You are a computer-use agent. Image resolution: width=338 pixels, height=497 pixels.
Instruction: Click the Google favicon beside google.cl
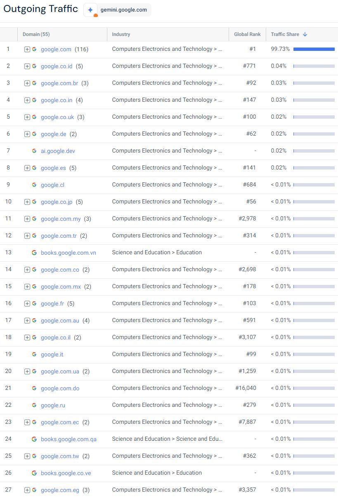34,185
